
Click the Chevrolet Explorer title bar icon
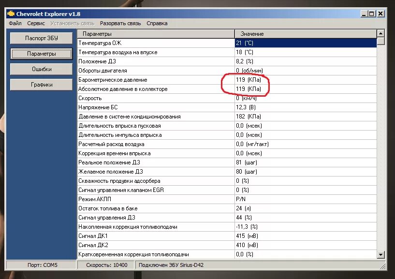(x=11, y=14)
